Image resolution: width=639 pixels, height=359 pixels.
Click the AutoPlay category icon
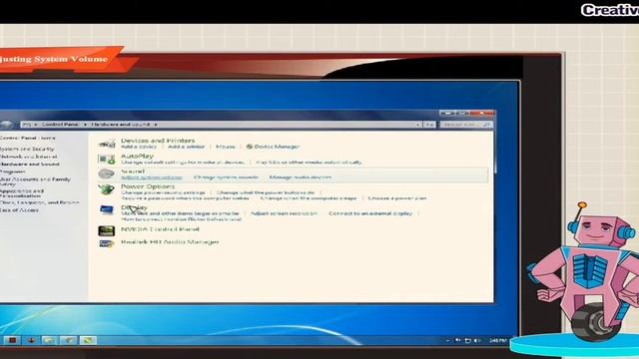tap(107, 159)
